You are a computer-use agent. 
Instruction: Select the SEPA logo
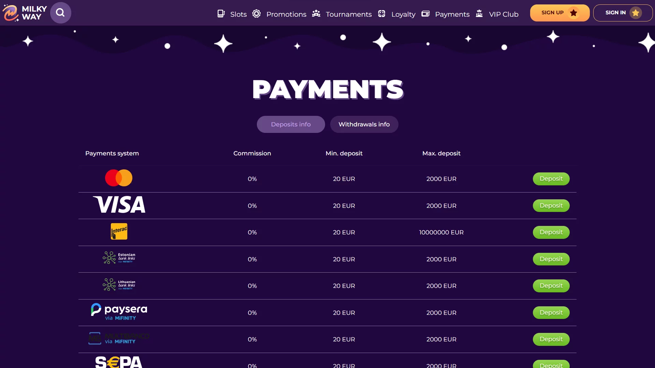[x=119, y=362]
